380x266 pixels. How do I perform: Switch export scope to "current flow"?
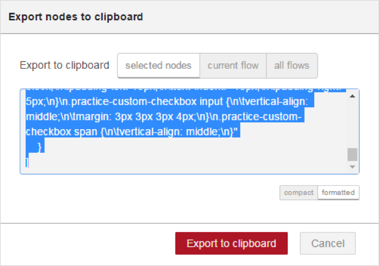[233, 66]
